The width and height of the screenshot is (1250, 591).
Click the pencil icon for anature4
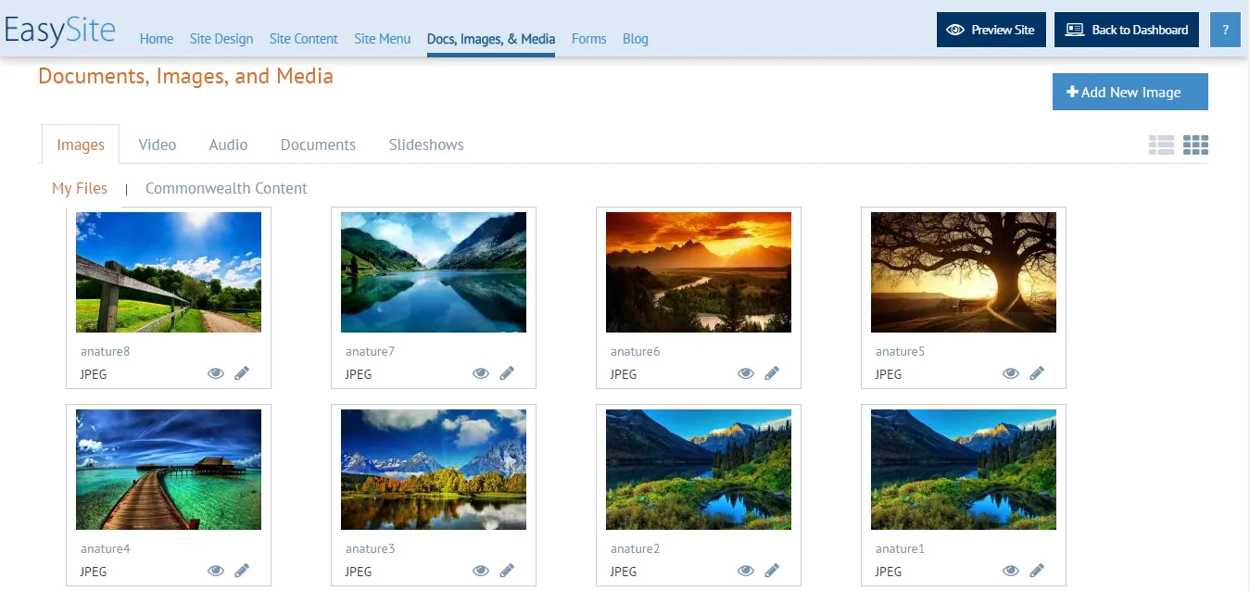[242, 571]
